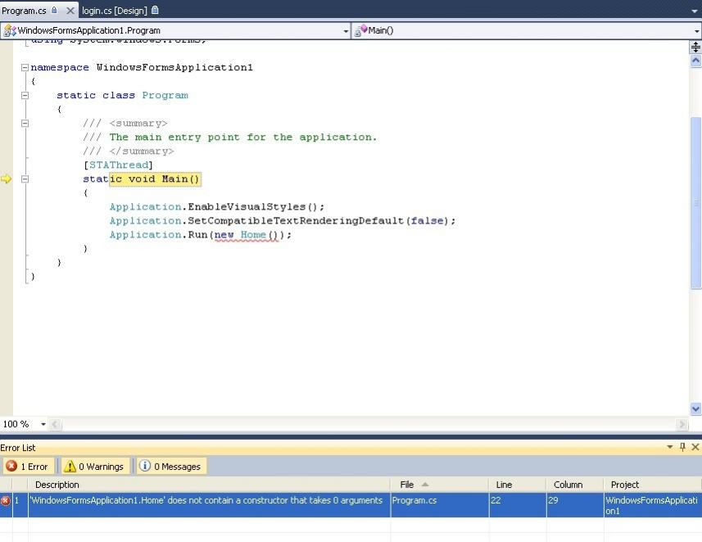Click the lock icon on Program.cs tab
Viewport: 702px width, 542px height.
[54, 10]
